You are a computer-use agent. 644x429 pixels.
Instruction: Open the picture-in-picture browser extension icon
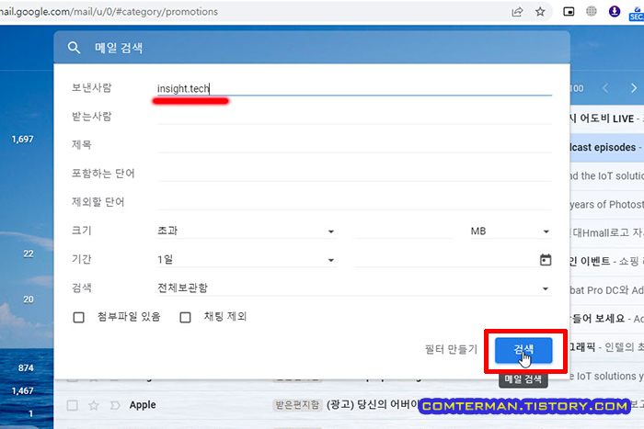569,12
